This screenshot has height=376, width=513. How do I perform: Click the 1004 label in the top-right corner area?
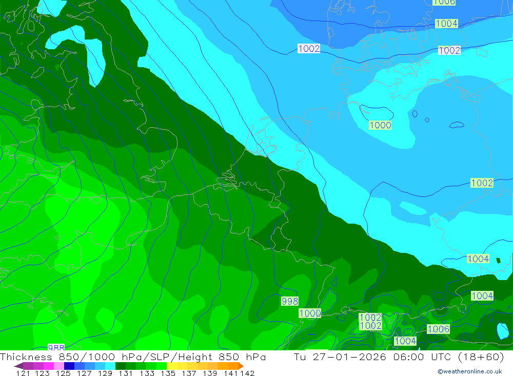pos(446,23)
